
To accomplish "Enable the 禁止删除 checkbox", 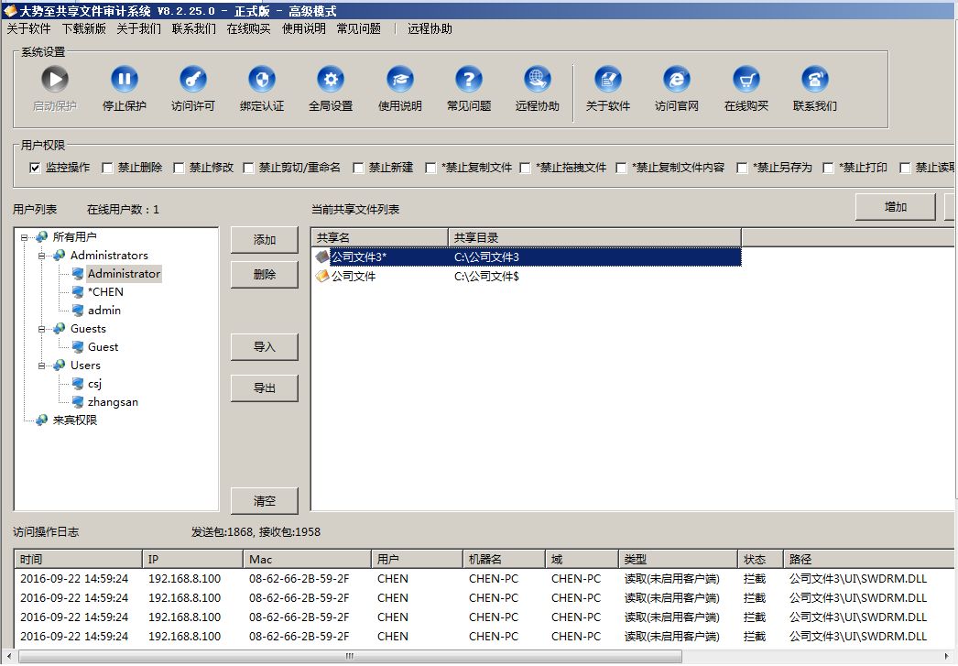I will (108, 168).
